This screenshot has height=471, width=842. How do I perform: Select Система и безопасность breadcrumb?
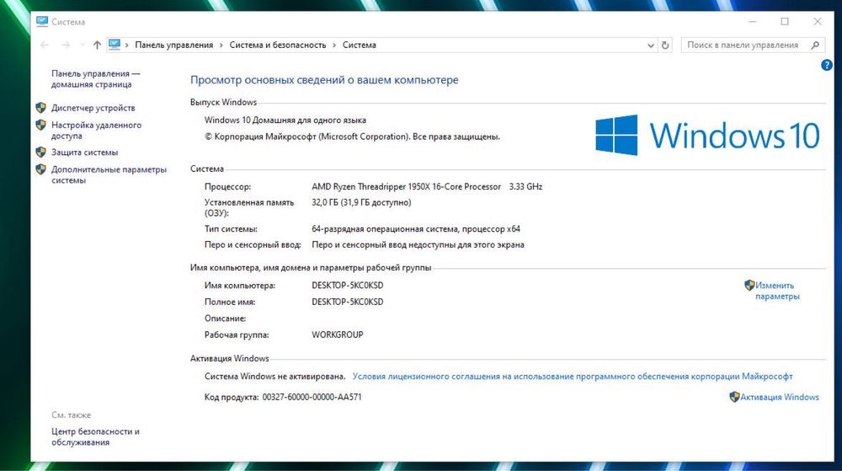pos(278,45)
